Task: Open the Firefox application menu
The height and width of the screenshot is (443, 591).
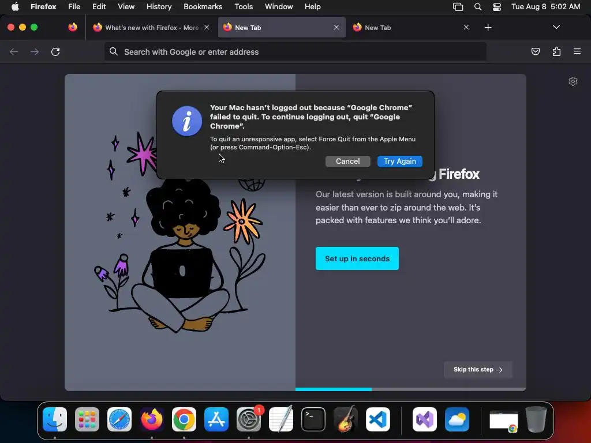Action: click(43, 6)
